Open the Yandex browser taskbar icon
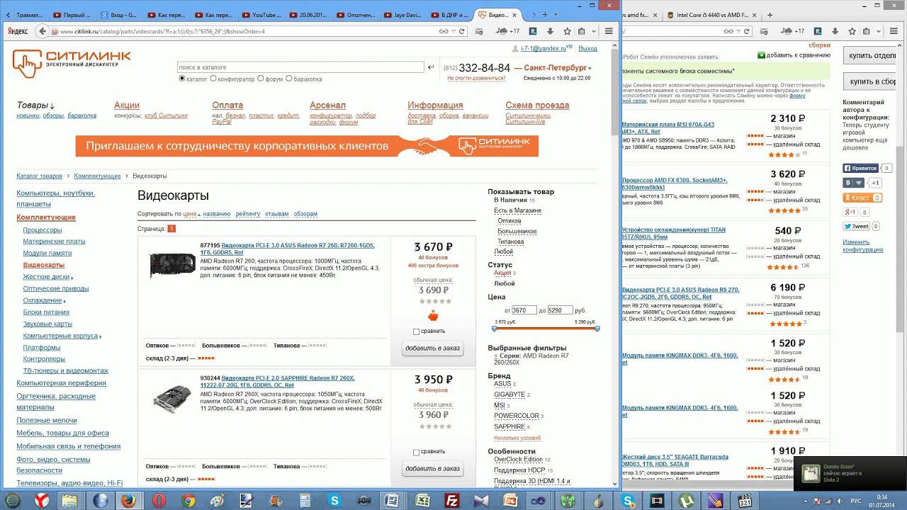The height and width of the screenshot is (510, 907). coord(42,500)
